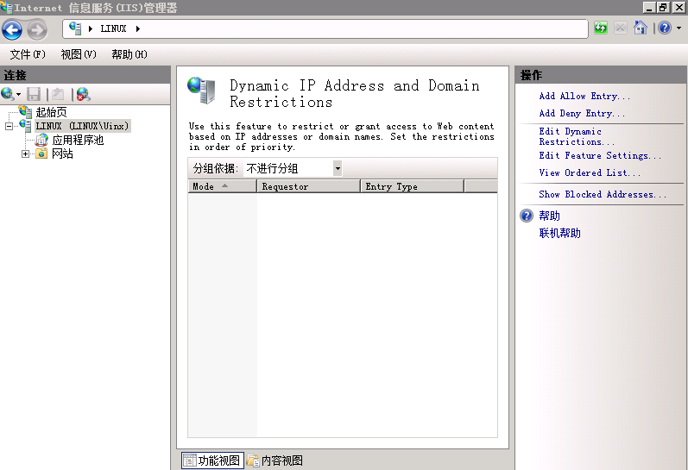The width and height of the screenshot is (688, 470).
Task: Sort by the Mode column header
Action: point(222,186)
